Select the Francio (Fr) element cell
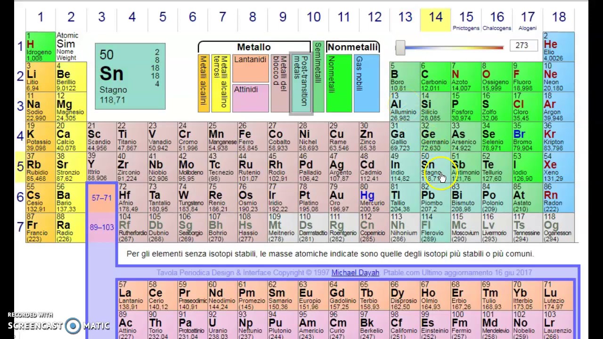 41,228
